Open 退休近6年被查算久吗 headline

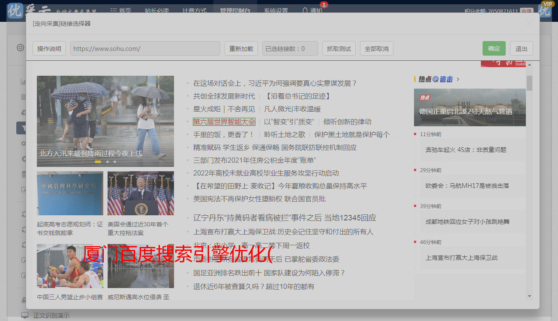(254, 286)
